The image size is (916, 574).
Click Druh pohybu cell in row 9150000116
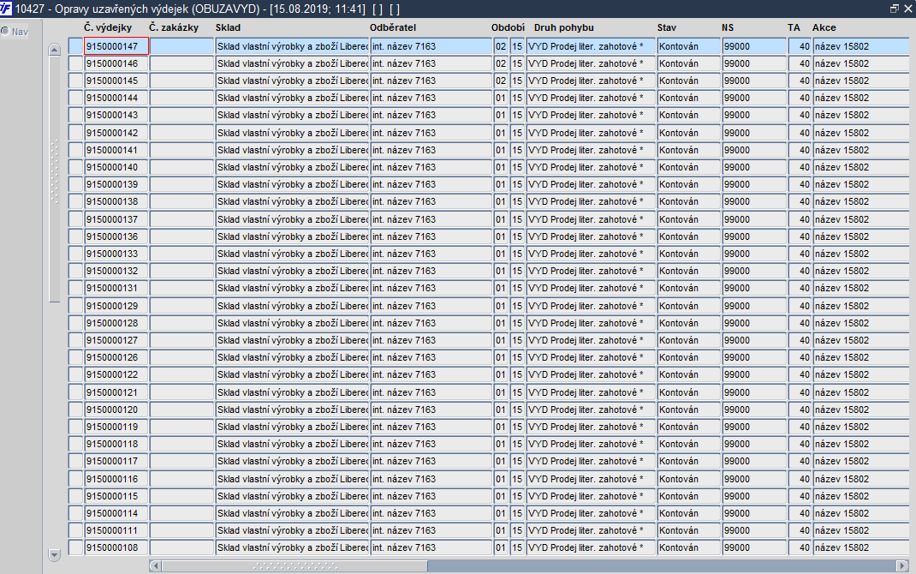point(591,479)
